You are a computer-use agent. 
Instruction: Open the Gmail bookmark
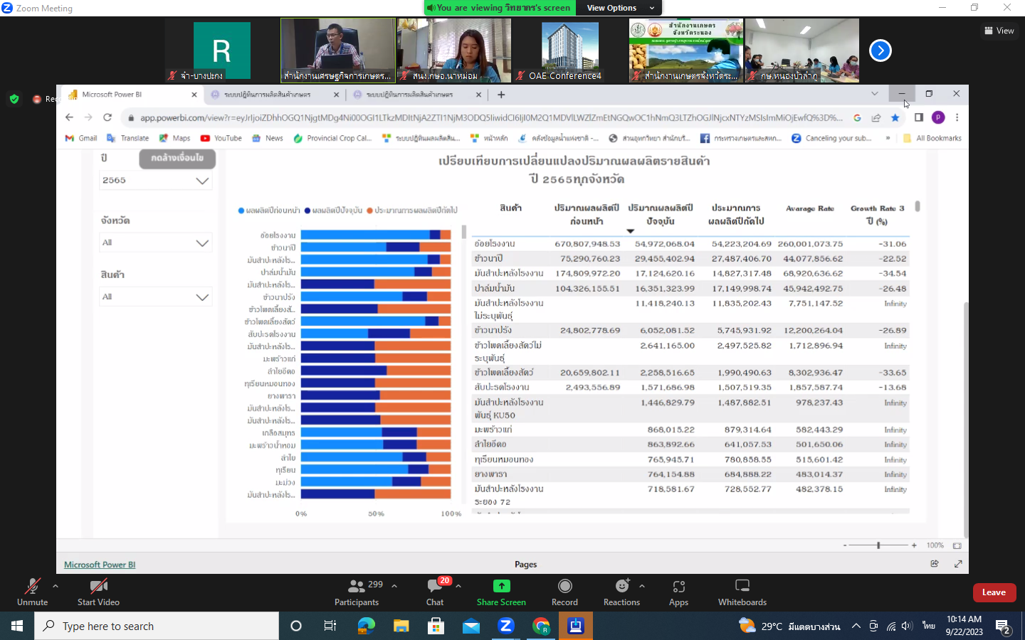coord(81,139)
